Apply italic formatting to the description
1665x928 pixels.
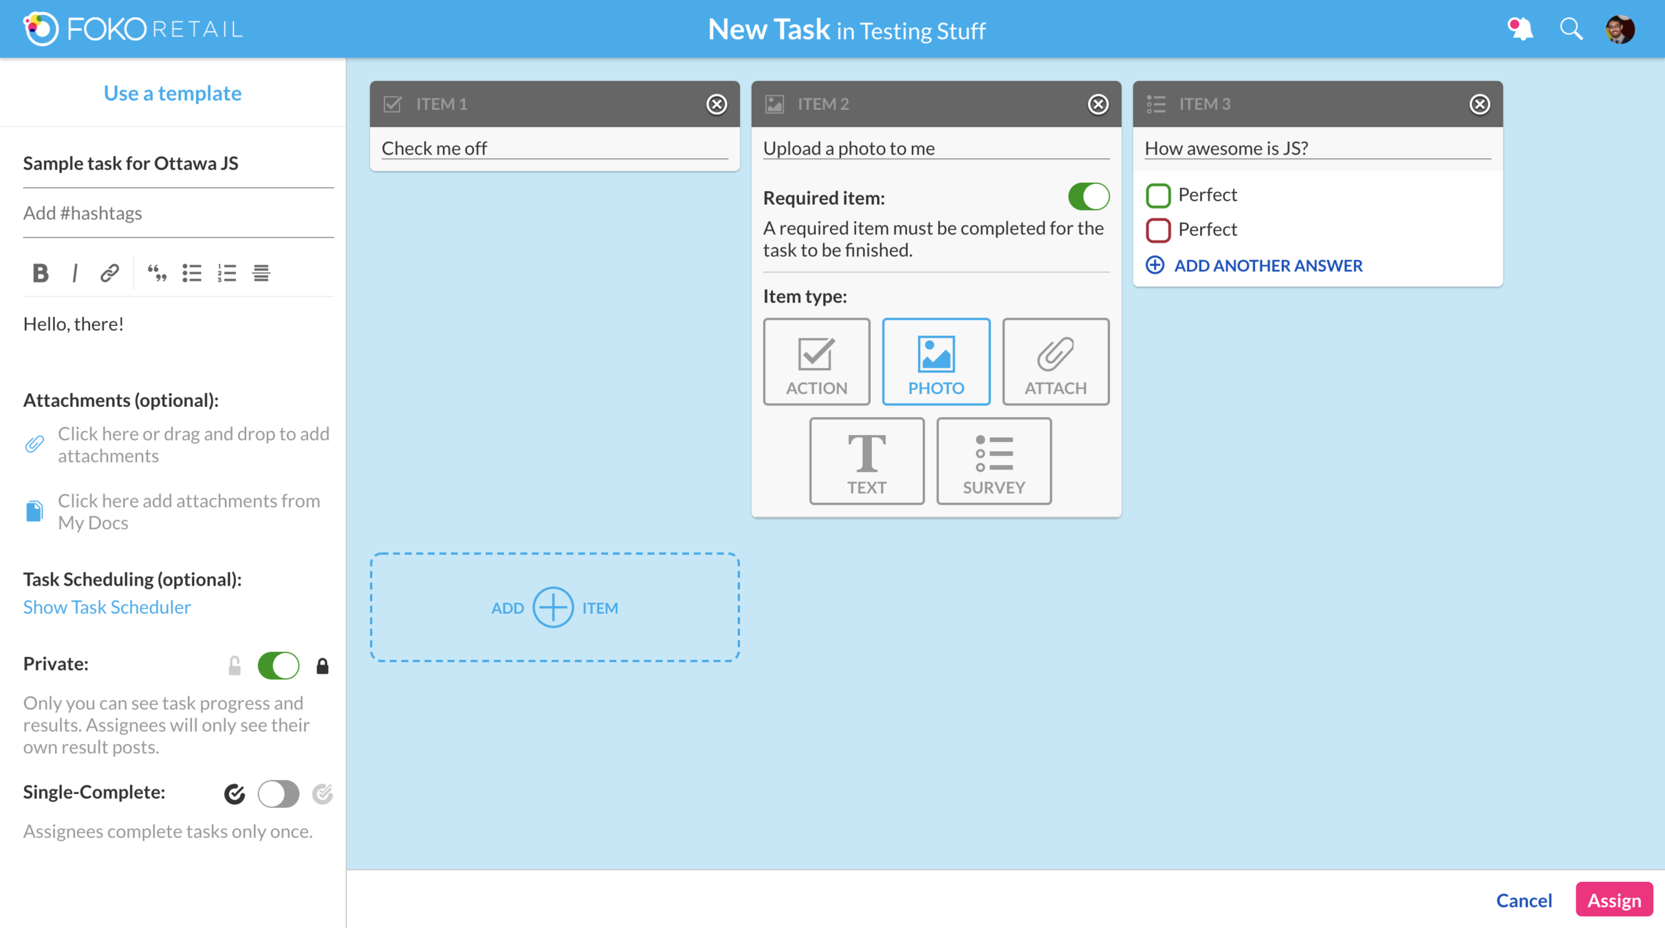coord(74,273)
